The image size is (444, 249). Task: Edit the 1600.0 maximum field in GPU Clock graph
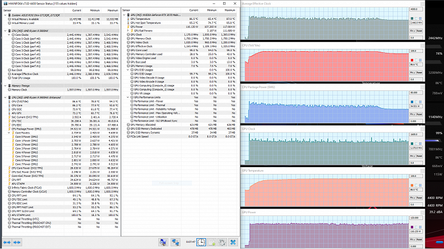click(x=416, y=134)
